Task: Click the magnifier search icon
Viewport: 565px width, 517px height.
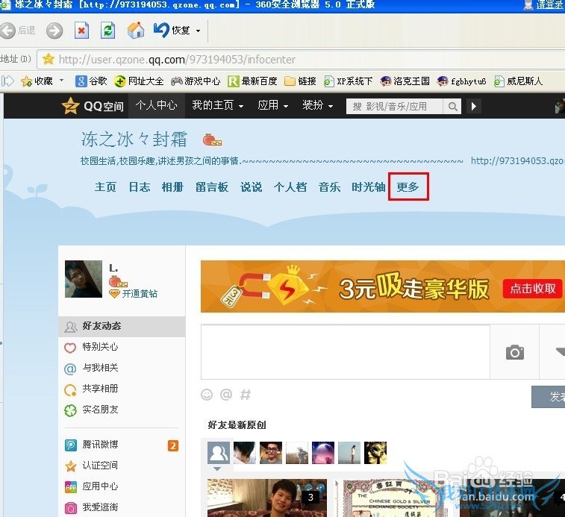Action: point(452,106)
